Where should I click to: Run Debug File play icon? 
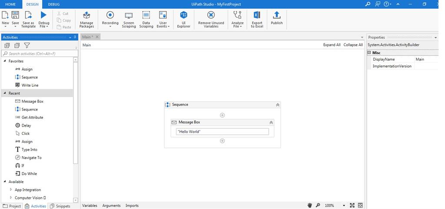[x=43, y=15]
